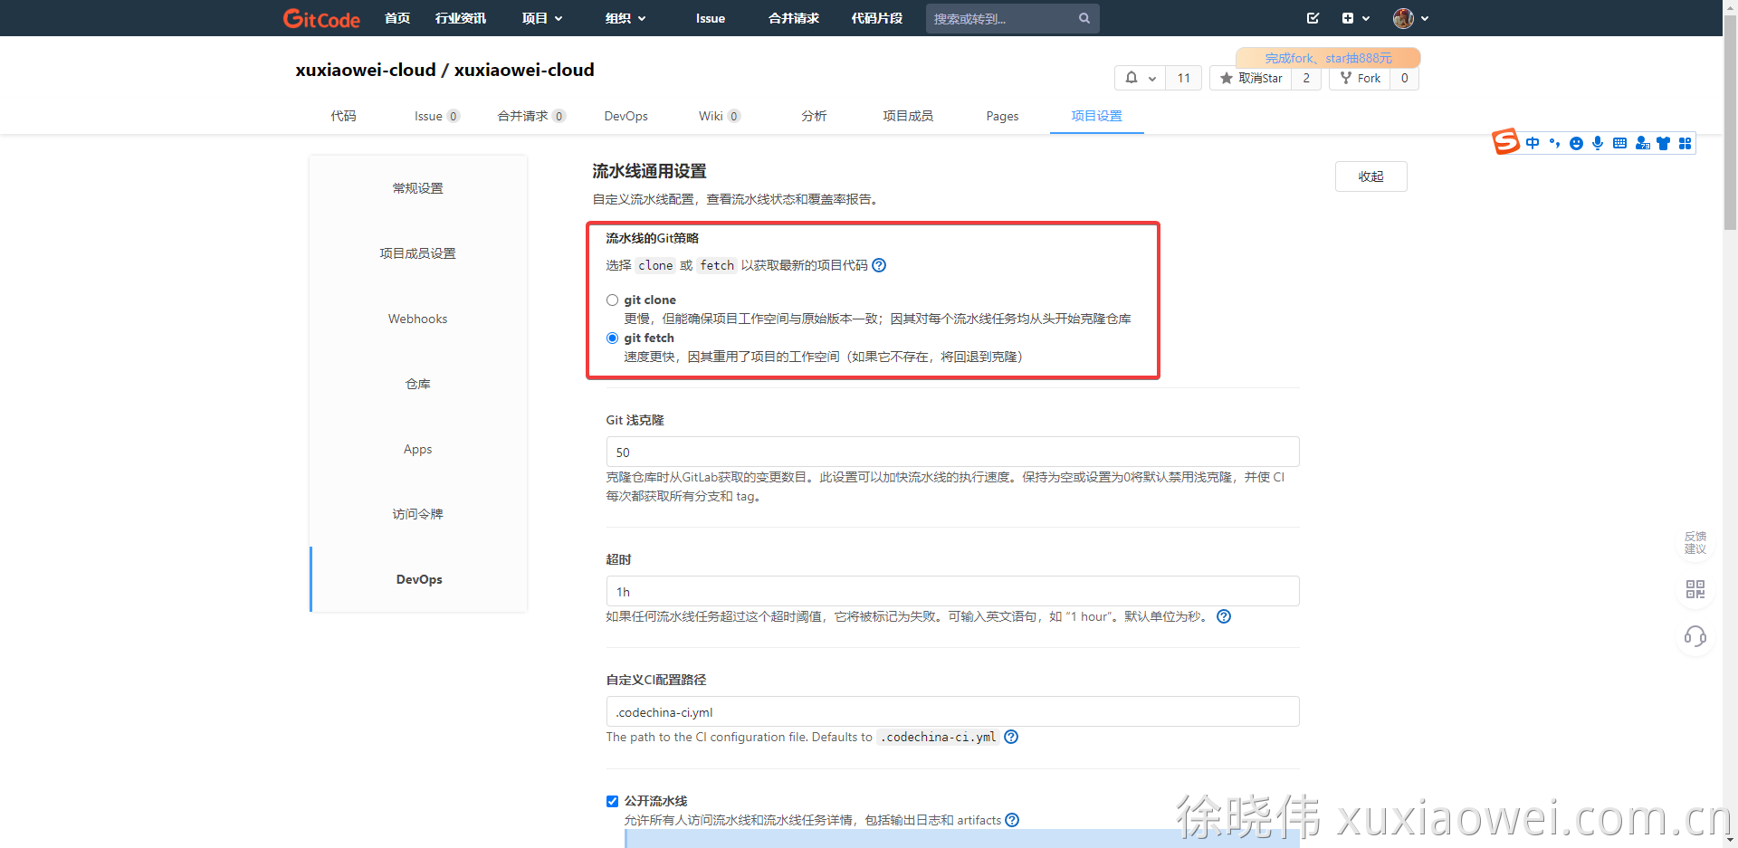
Task: Expand the 组织 dropdown in navbar
Action: (625, 18)
